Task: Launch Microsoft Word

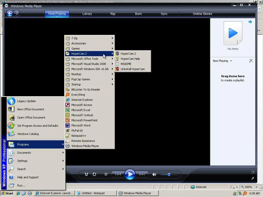Action: click(90, 125)
